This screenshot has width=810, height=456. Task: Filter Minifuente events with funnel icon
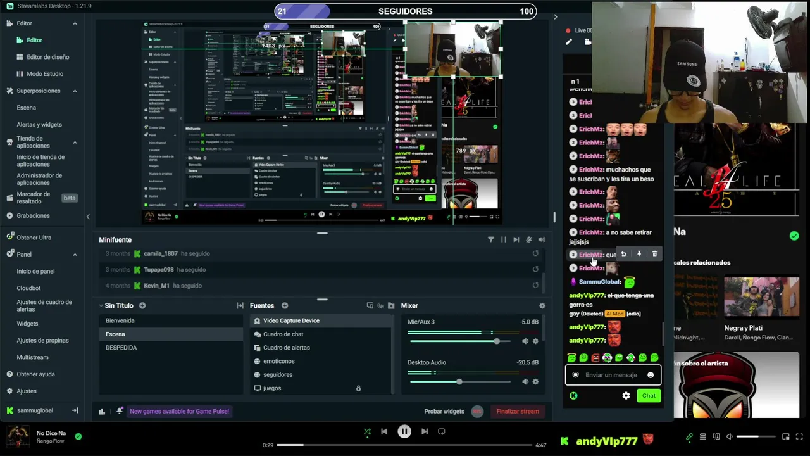click(490, 239)
